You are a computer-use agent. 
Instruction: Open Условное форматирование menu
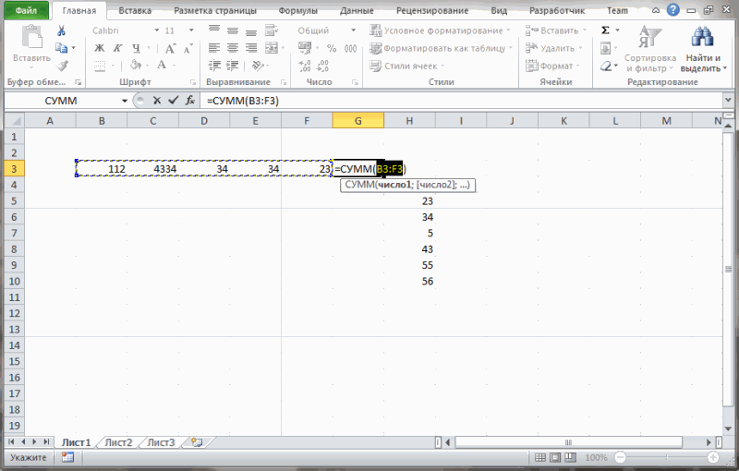(440, 30)
